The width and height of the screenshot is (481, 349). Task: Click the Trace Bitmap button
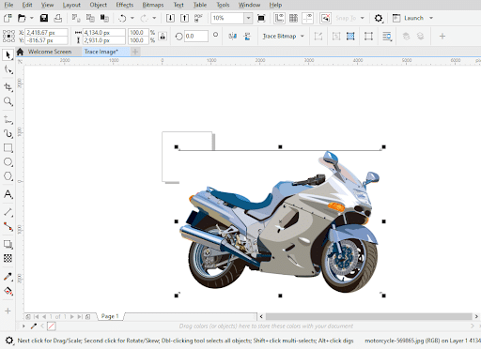click(279, 37)
